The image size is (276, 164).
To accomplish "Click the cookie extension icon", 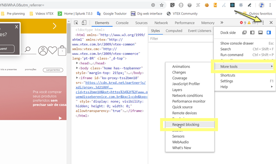I will (x=207, y=5).
